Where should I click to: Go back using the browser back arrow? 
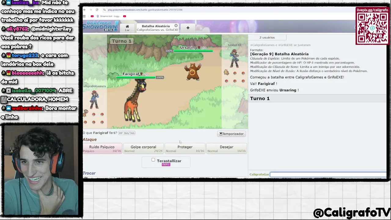point(85,10)
